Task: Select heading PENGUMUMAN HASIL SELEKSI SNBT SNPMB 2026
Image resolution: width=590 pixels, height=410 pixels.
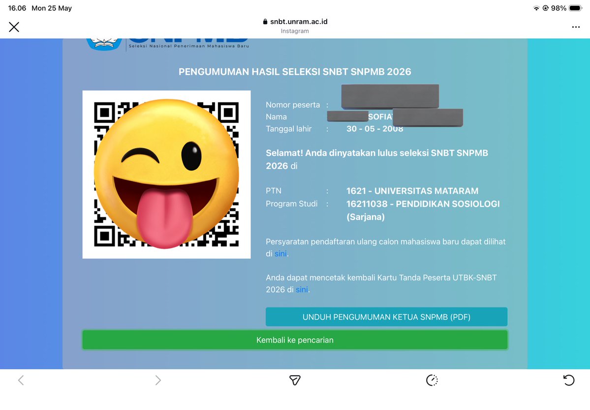Action: click(x=295, y=72)
